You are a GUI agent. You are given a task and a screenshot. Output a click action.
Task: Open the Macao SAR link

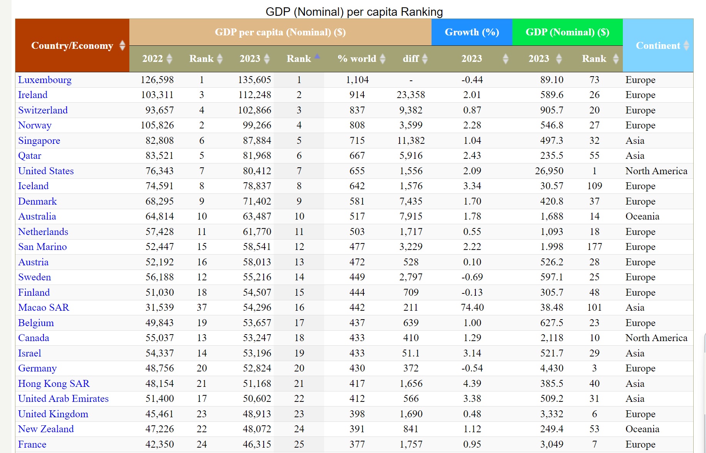point(43,308)
